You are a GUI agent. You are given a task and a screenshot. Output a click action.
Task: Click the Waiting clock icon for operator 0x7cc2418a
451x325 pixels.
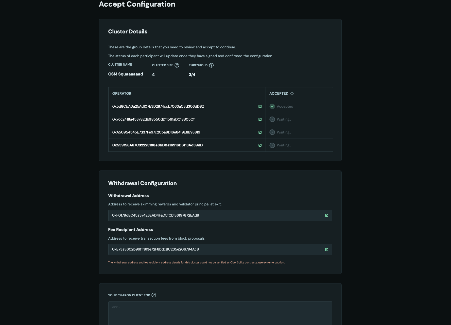pyautogui.click(x=272, y=119)
